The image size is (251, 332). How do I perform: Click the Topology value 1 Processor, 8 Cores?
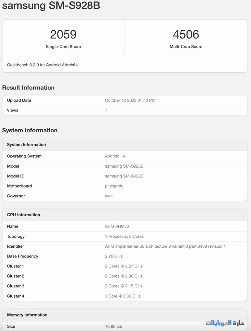[x=124, y=236]
